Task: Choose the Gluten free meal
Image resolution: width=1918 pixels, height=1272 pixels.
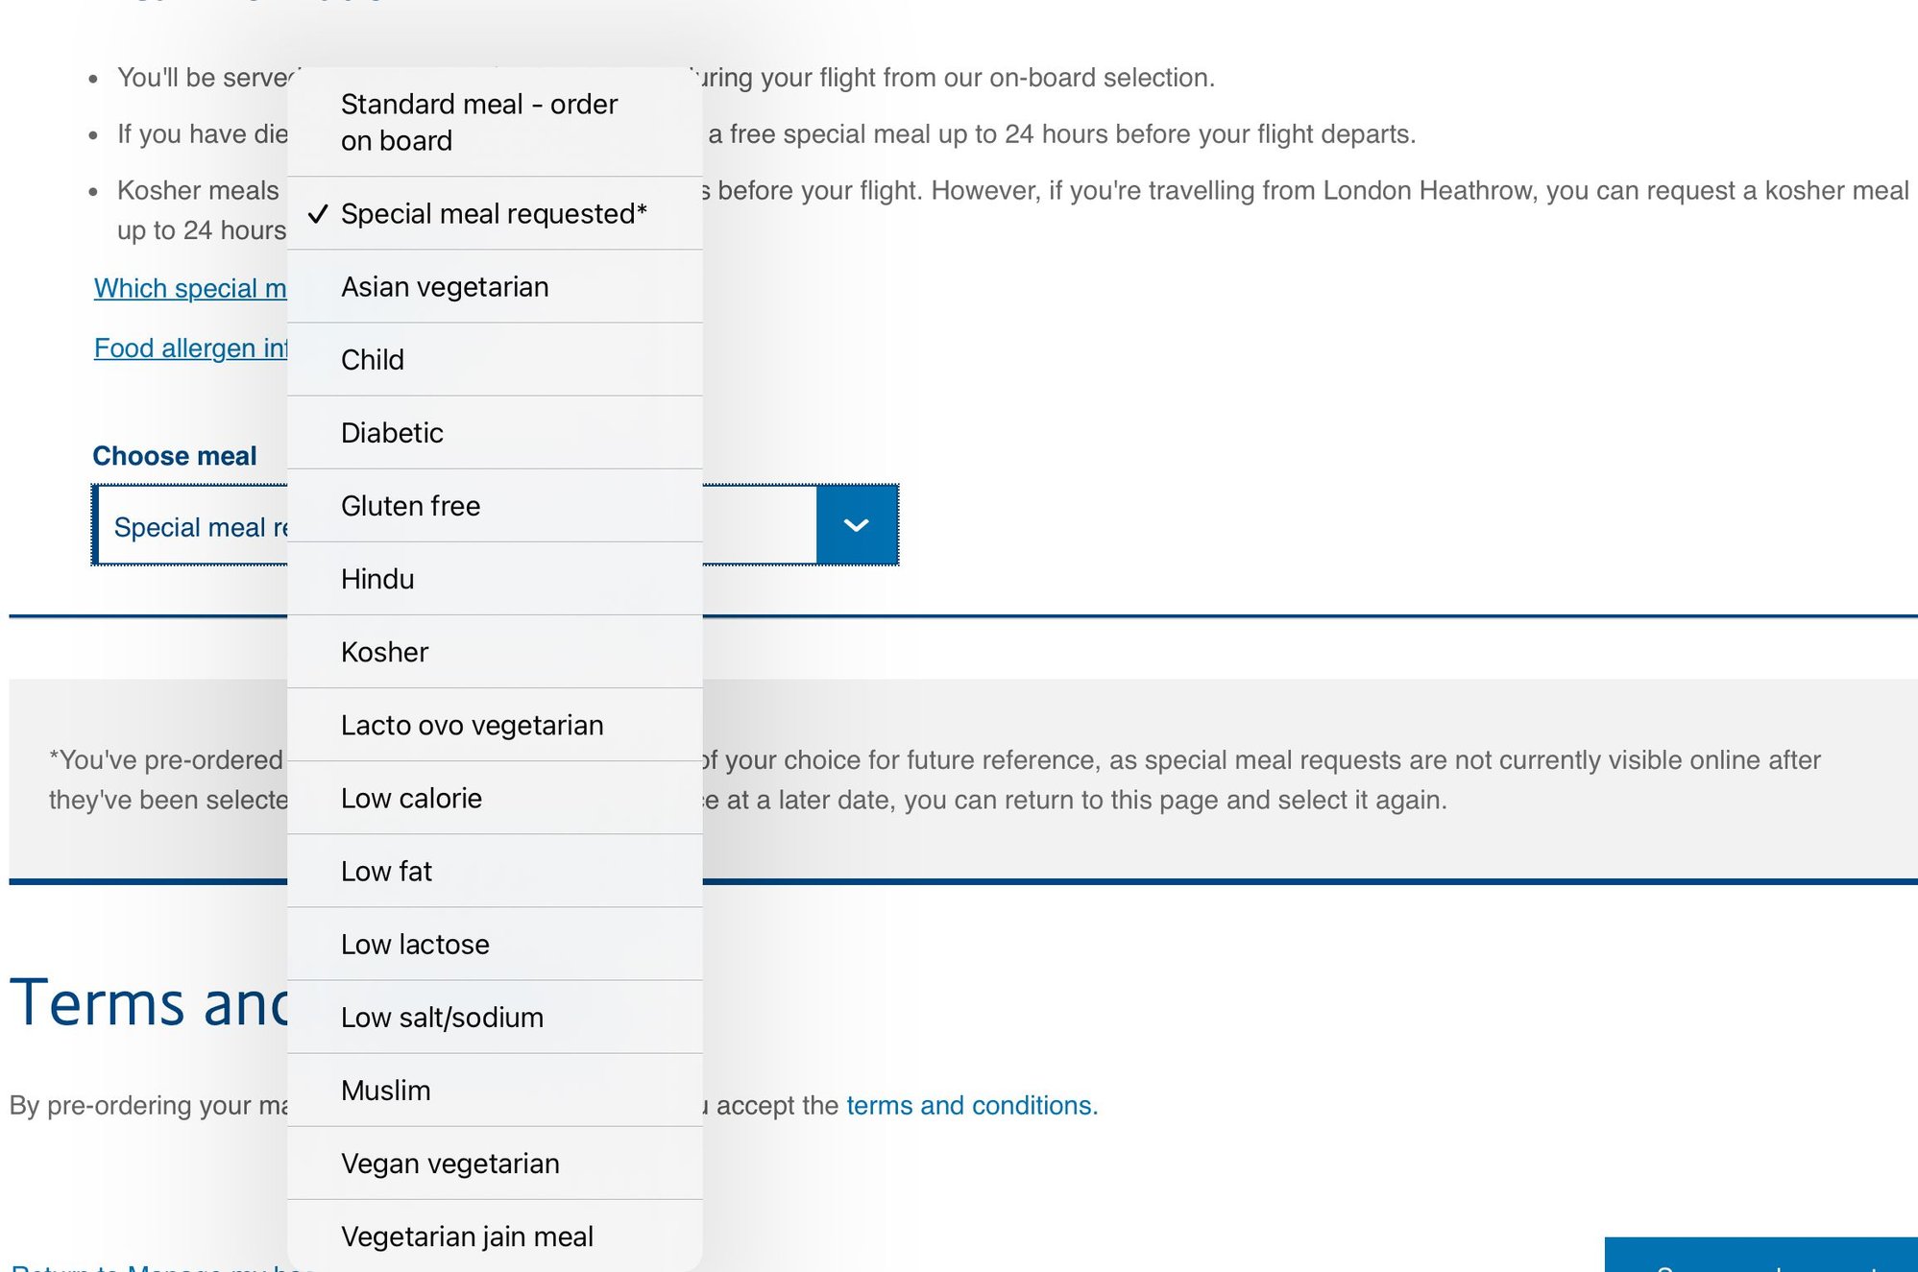Action: (x=411, y=506)
